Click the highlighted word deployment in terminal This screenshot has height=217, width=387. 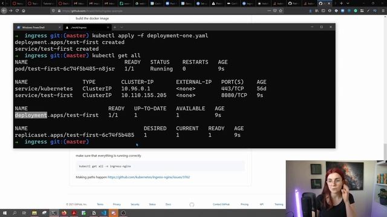[x=31, y=115]
